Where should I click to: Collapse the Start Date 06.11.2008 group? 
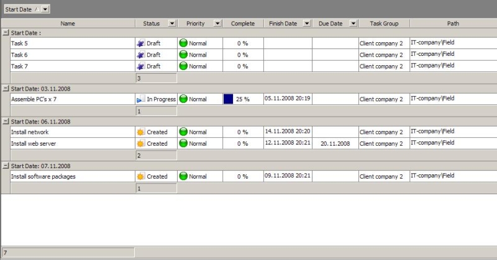tap(6, 121)
